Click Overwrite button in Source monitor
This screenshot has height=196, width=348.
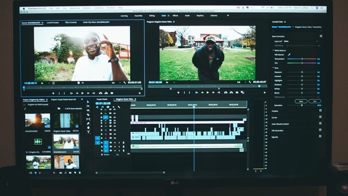coord(106,93)
